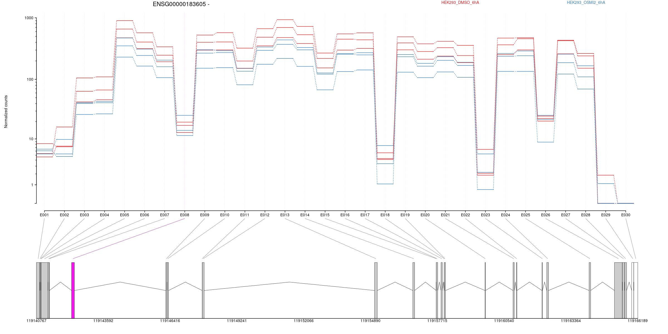Click the 100 y-axis tick label
668x334 pixels.
pyautogui.click(x=30, y=79)
